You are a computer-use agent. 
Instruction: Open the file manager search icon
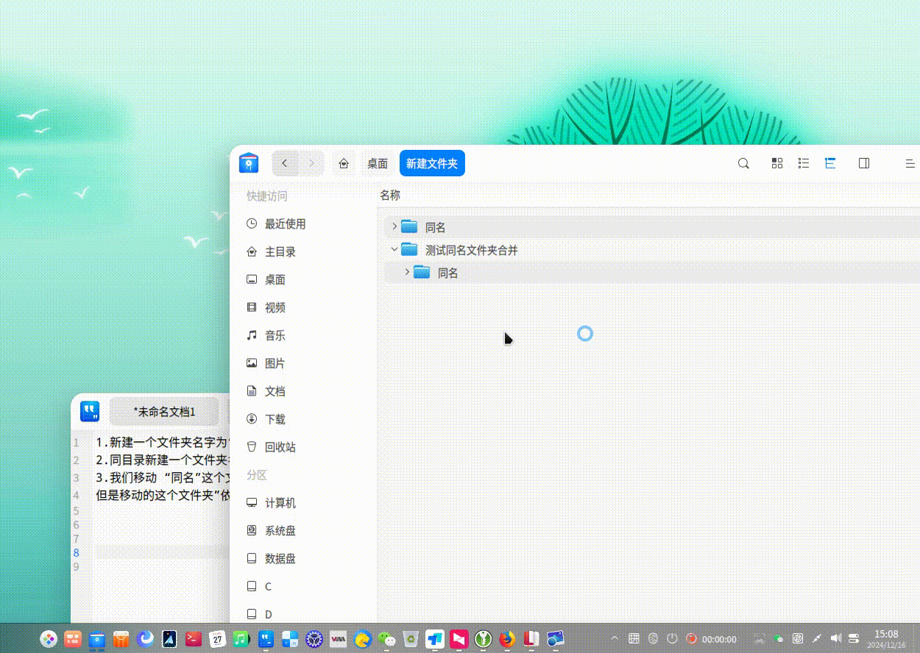(x=743, y=163)
